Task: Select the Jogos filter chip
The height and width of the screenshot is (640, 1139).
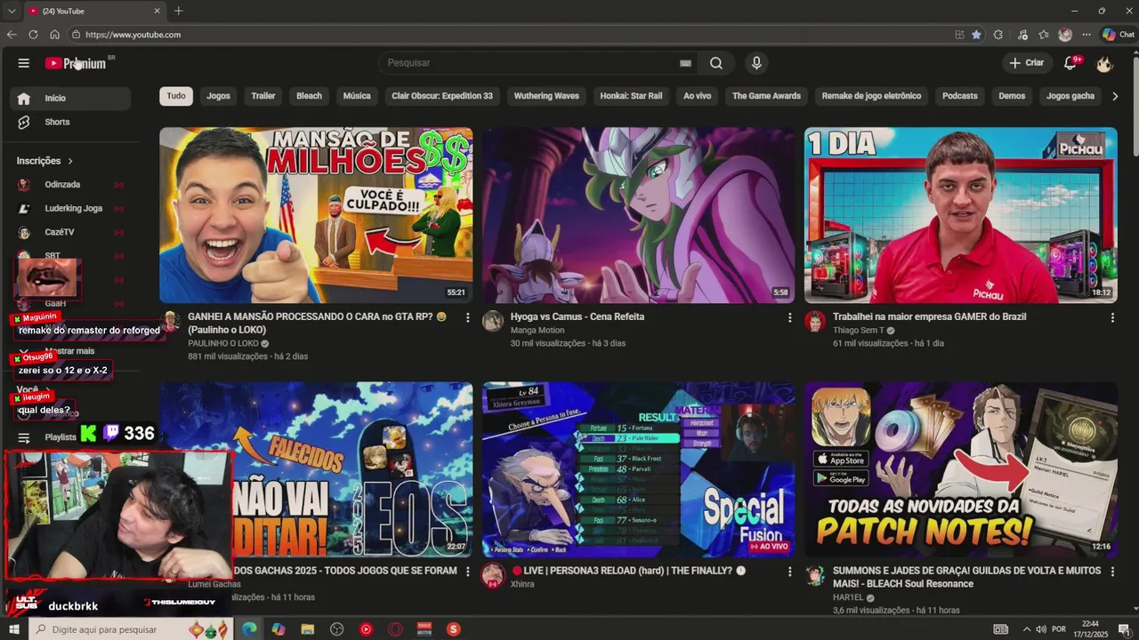Action: 218,96
